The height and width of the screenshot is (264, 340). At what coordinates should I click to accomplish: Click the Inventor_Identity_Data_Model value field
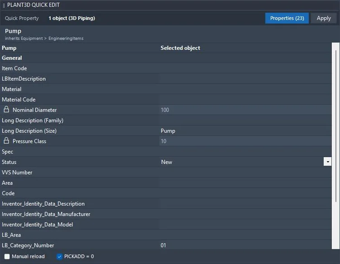click(x=245, y=225)
